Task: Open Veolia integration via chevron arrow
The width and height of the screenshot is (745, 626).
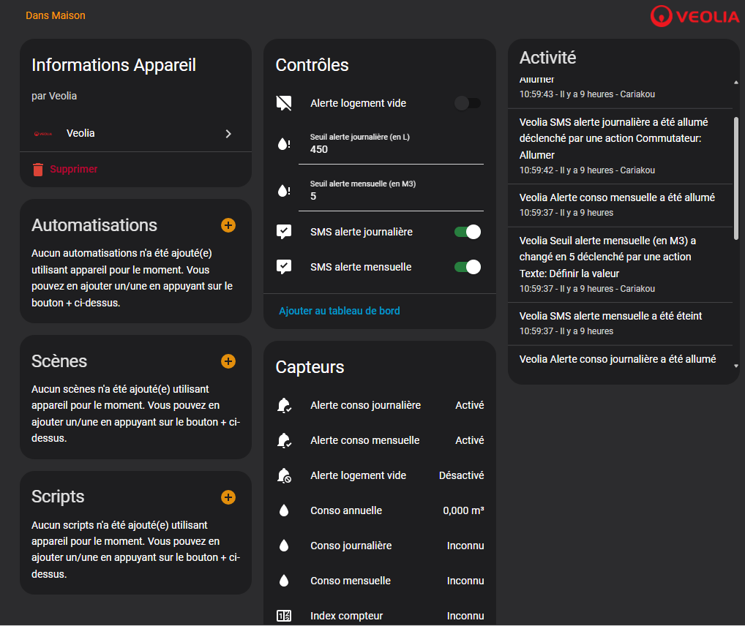Action: pos(228,134)
